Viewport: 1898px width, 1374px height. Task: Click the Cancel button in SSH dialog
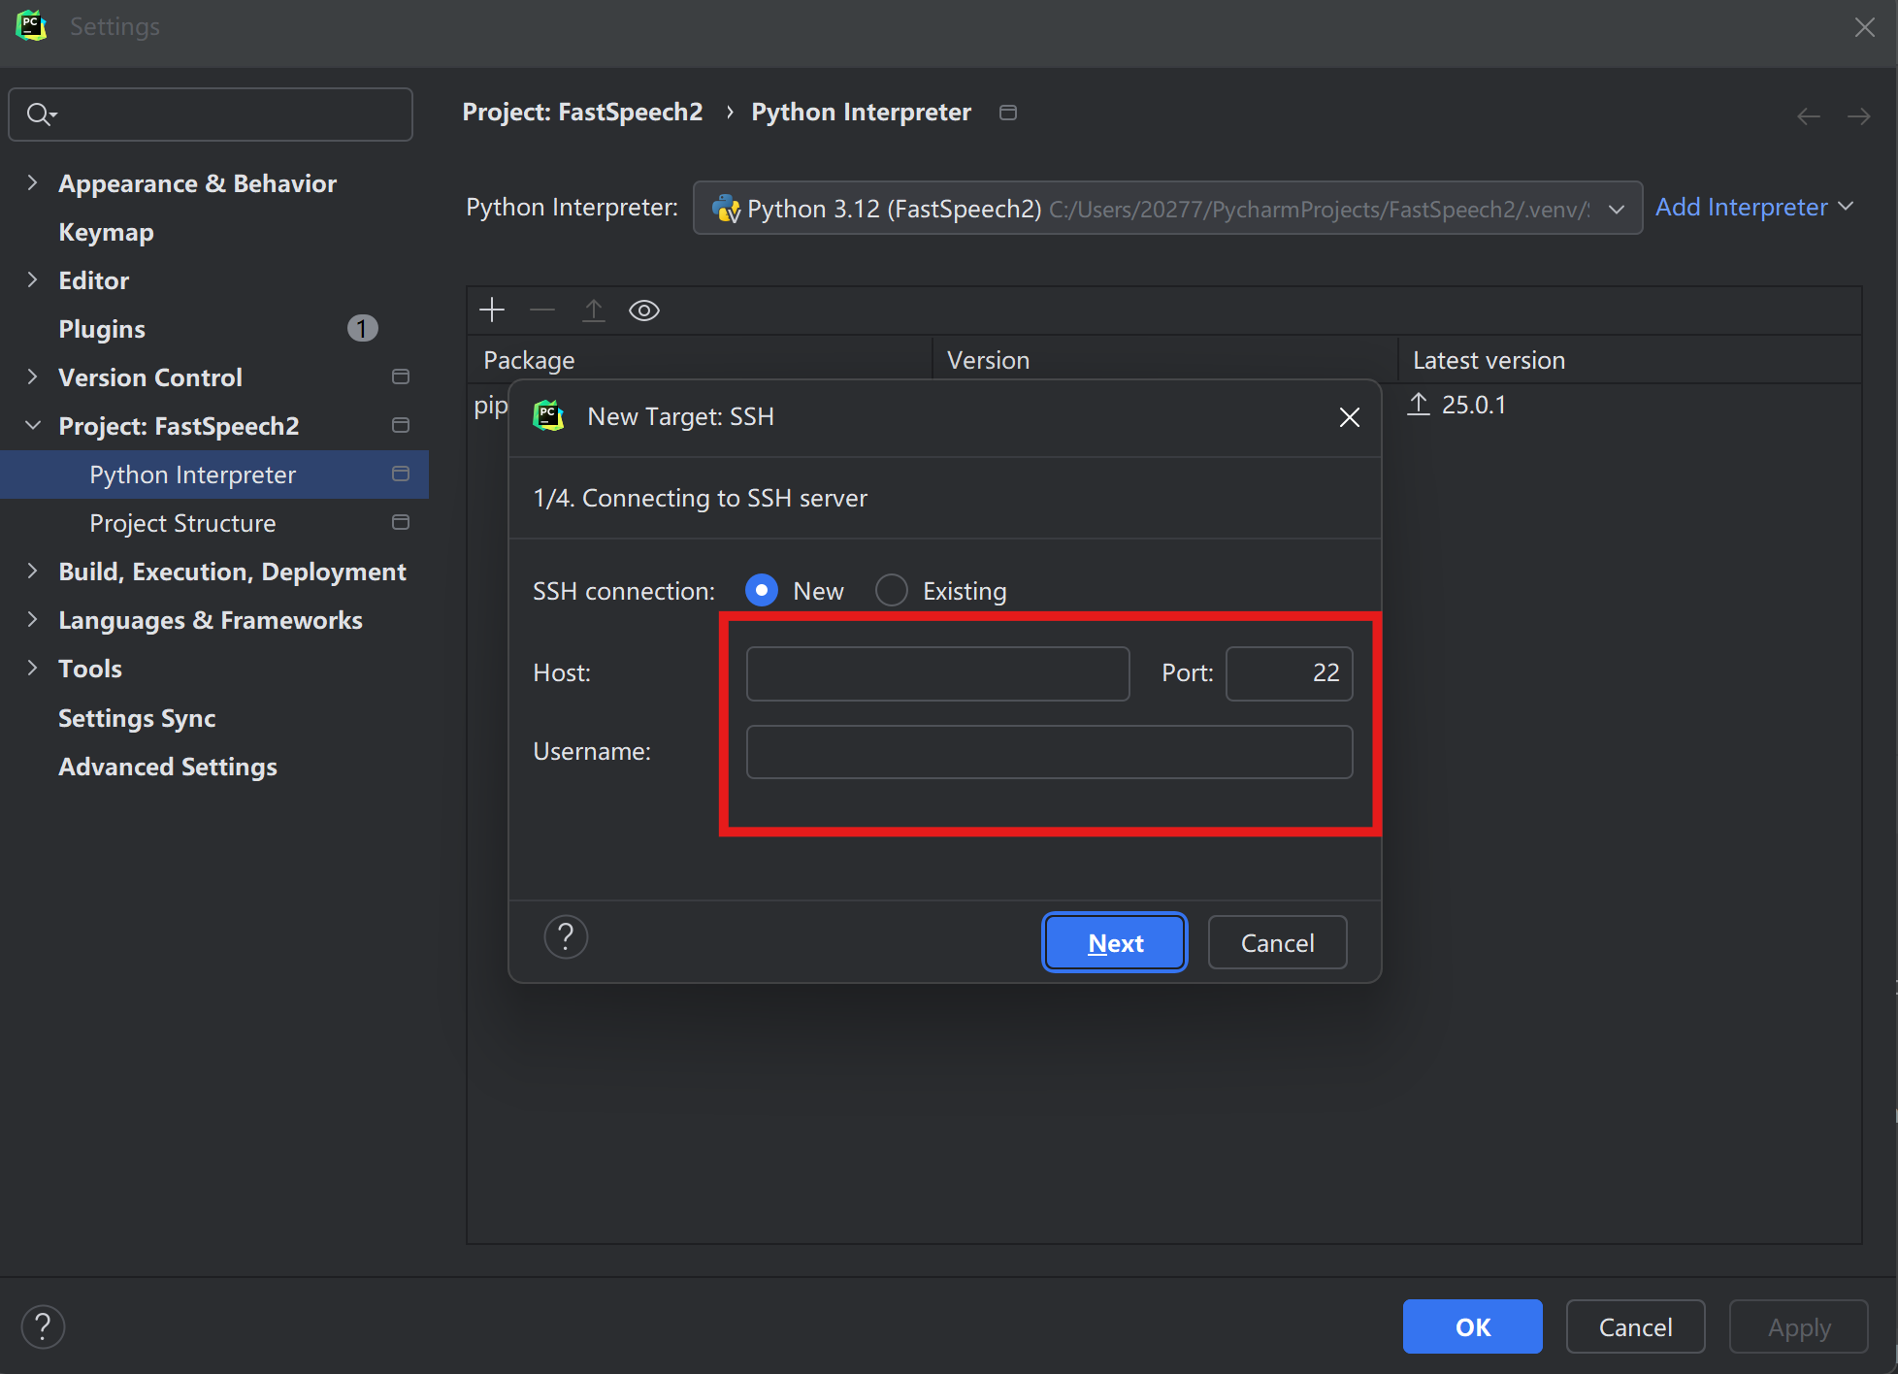point(1277,943)
